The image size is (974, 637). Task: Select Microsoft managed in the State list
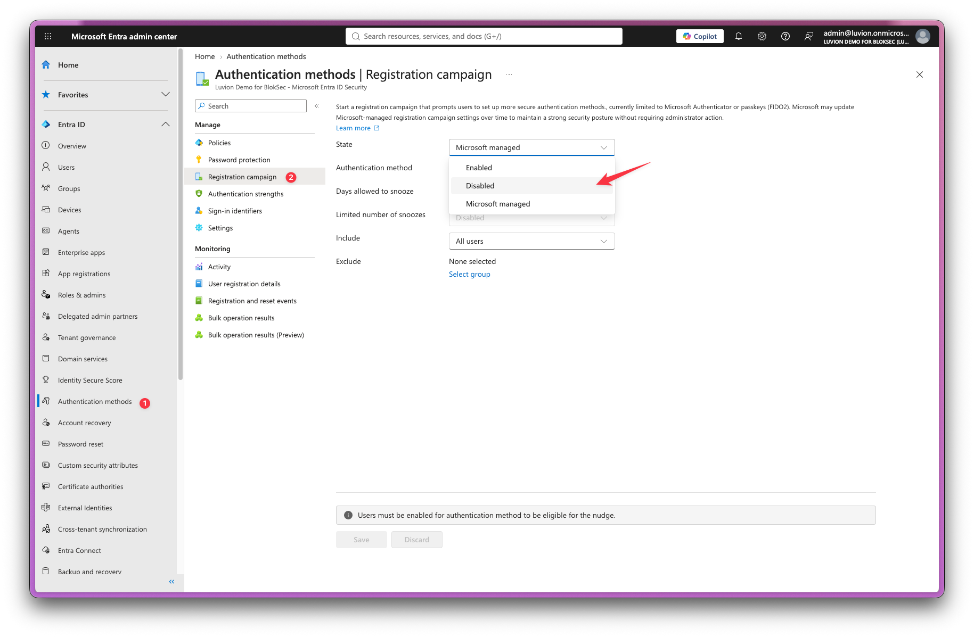point(531,204)
